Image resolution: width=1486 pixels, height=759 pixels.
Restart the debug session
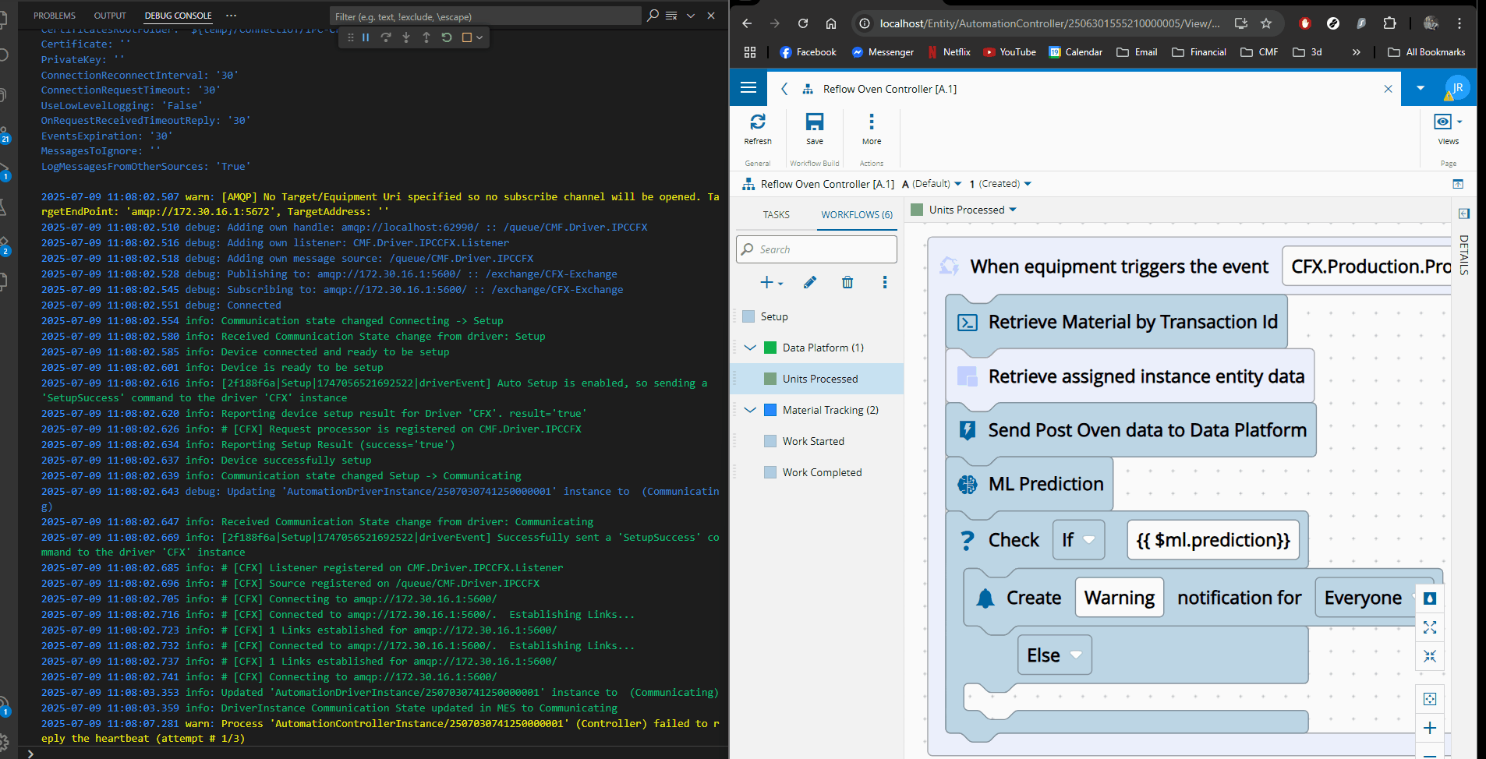point(447,37)
